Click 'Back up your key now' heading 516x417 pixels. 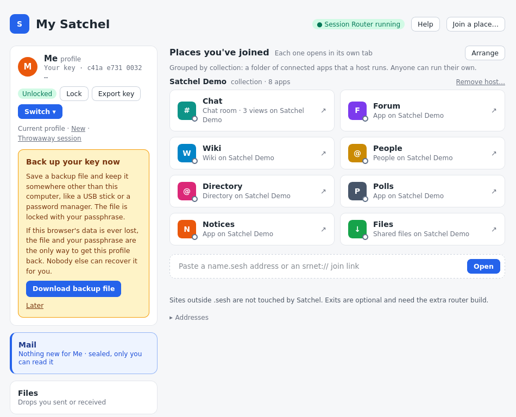pos(73,162)
